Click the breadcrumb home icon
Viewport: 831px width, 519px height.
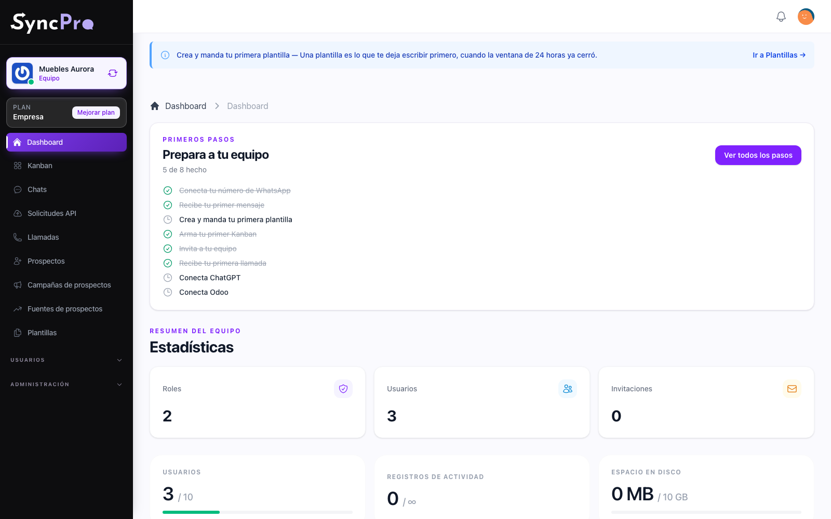(x=155, y=106)
